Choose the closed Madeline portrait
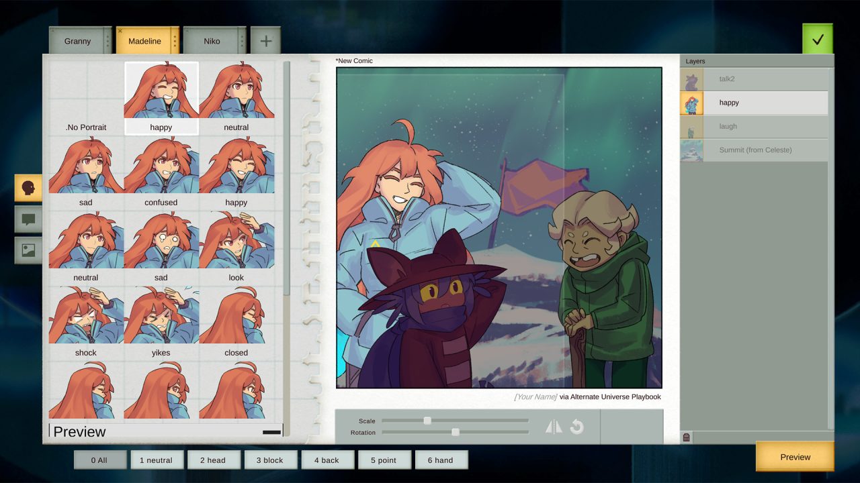The height and width of the screenshot is (483, 860). point(236,323)
